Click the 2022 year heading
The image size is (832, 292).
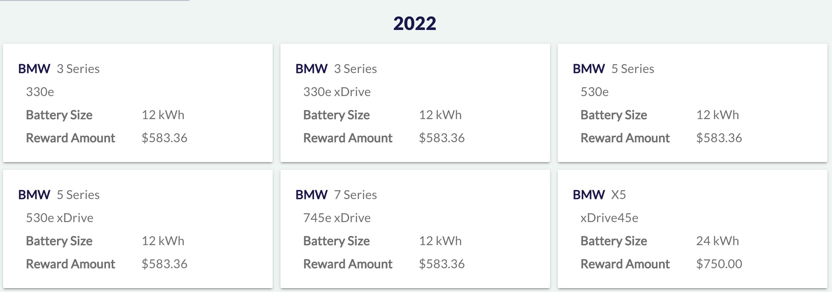pos(414,23)
